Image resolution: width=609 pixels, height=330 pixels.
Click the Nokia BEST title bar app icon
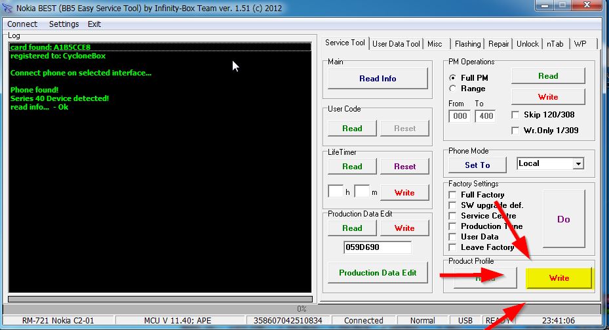coord(7,8)
